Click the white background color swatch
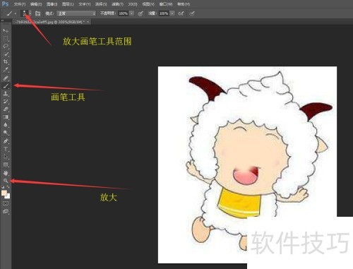The image size is (353, 269). [8, 196]
